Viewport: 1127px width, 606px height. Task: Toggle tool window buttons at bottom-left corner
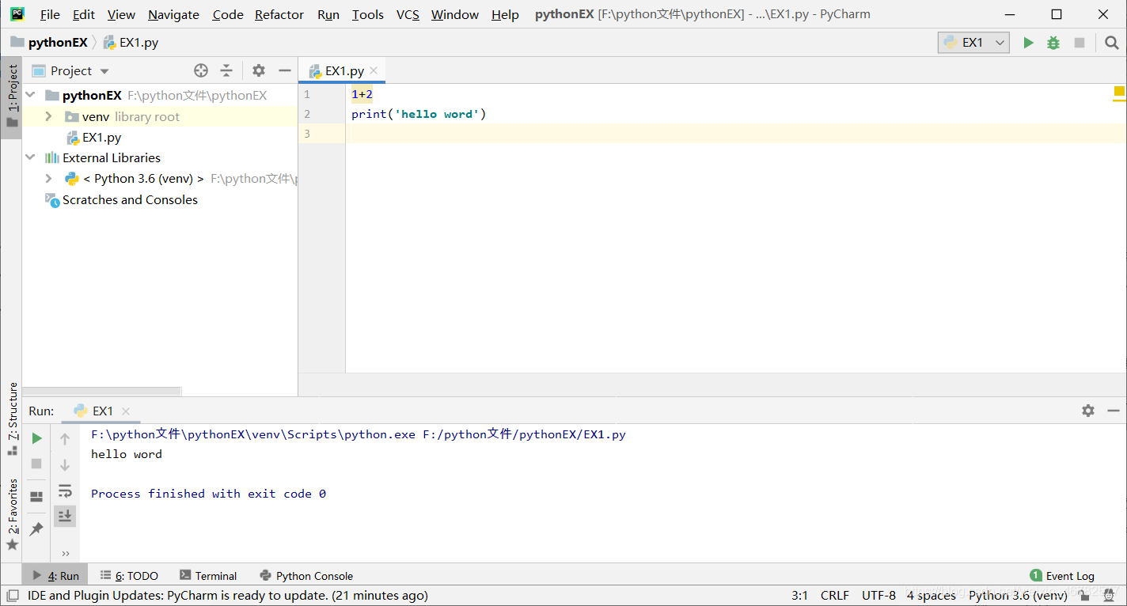(13, 595)
